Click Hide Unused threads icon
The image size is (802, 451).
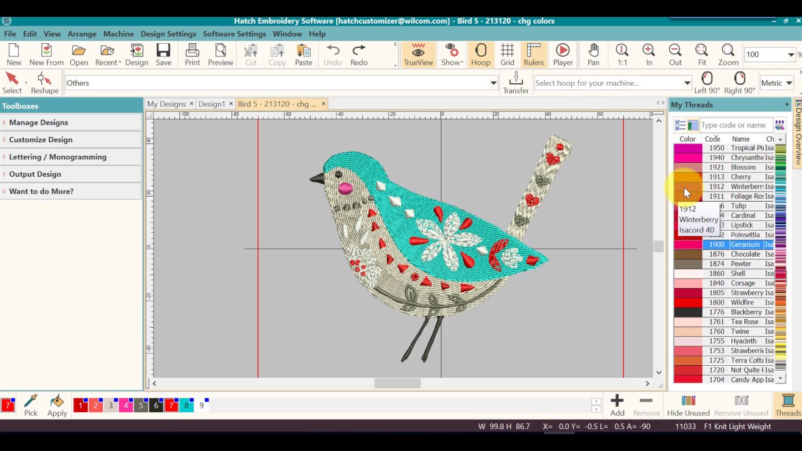click(x=688, y=405)
